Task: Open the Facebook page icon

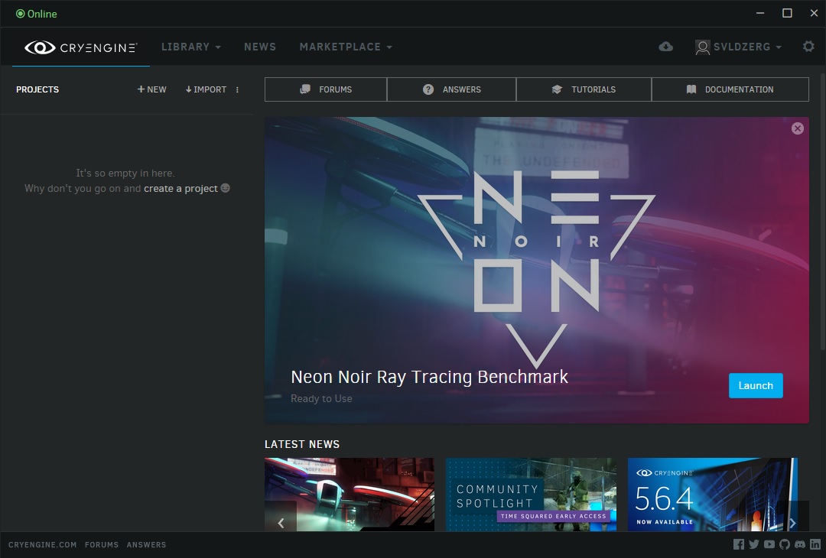Action: 739,544
